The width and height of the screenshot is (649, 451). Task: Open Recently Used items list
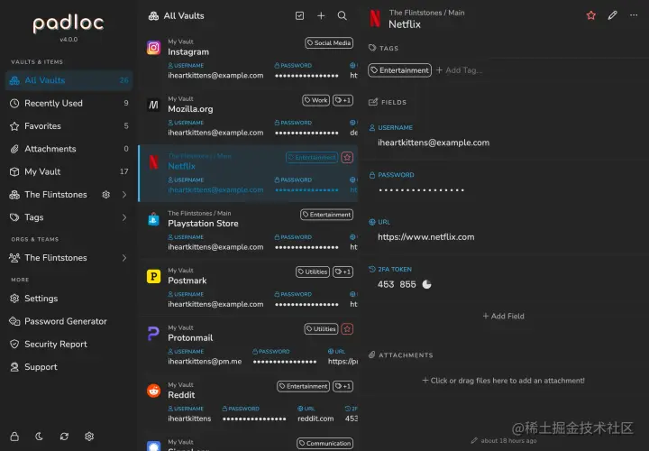coord(69,103)
